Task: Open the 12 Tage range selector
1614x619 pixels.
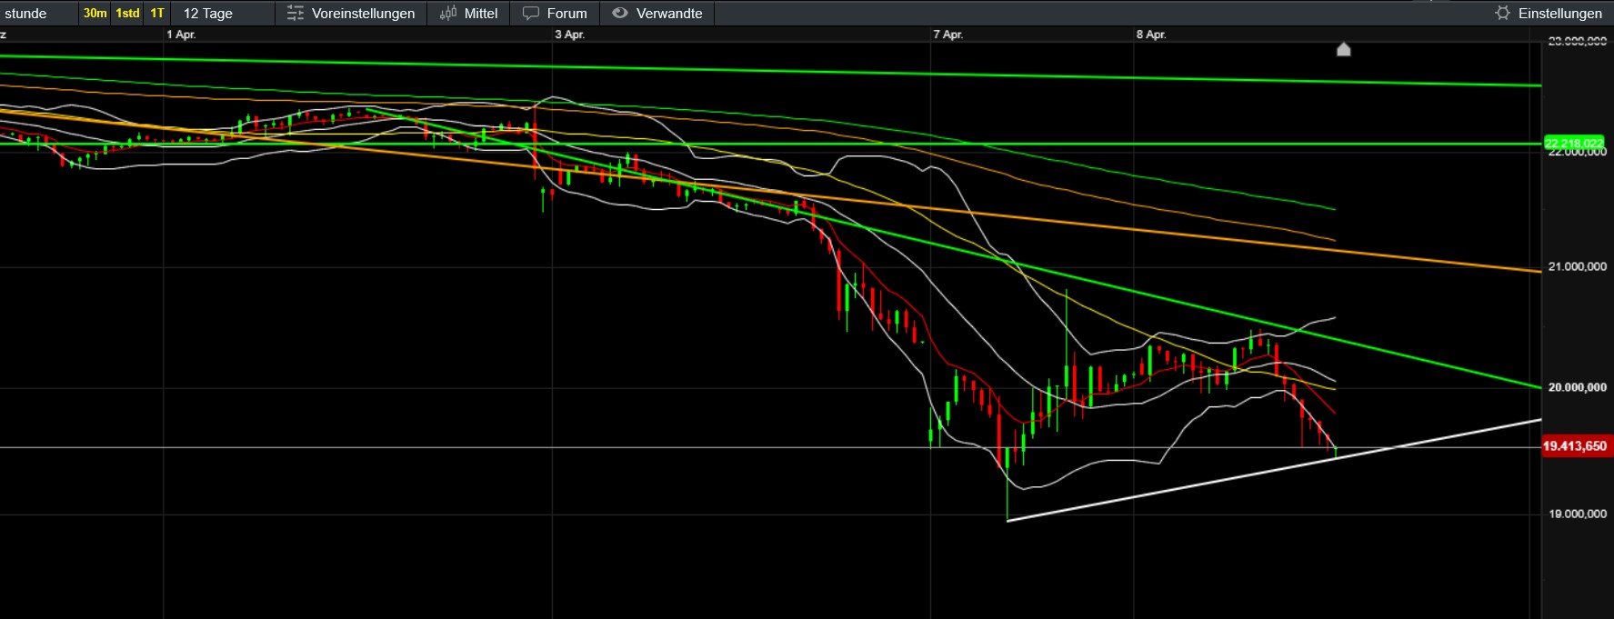Action: point(224,14)
